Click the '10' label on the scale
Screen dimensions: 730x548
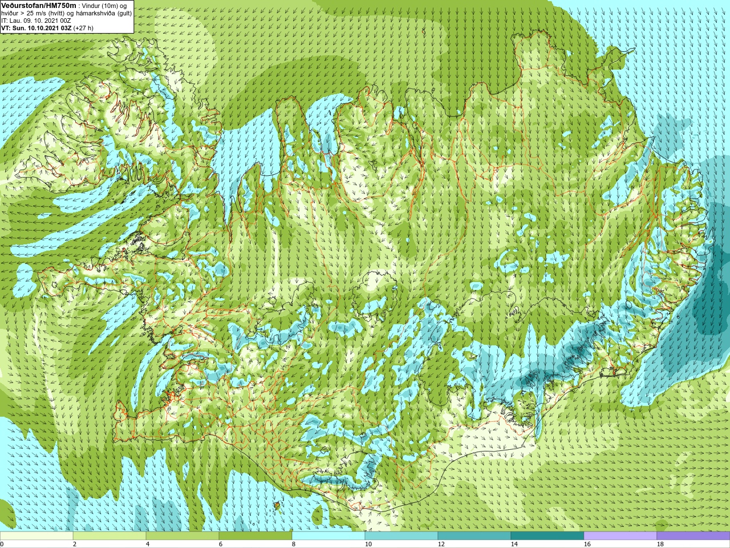click(x=368, y=545)
